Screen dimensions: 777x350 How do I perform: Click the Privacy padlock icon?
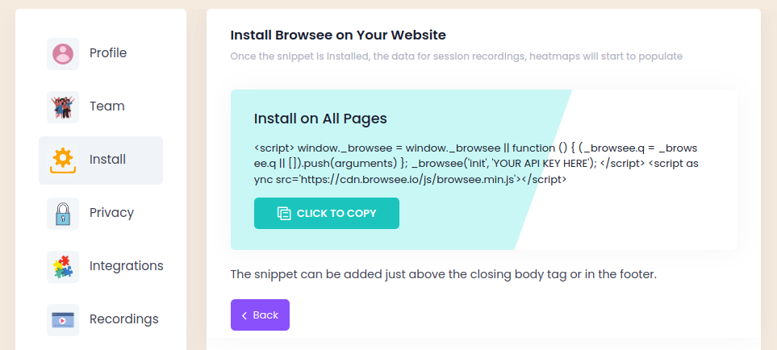pos(63,213)
